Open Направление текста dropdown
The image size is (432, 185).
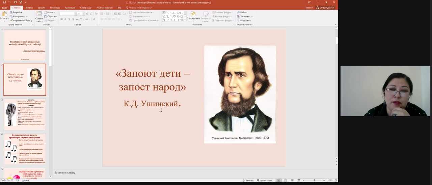141,12
